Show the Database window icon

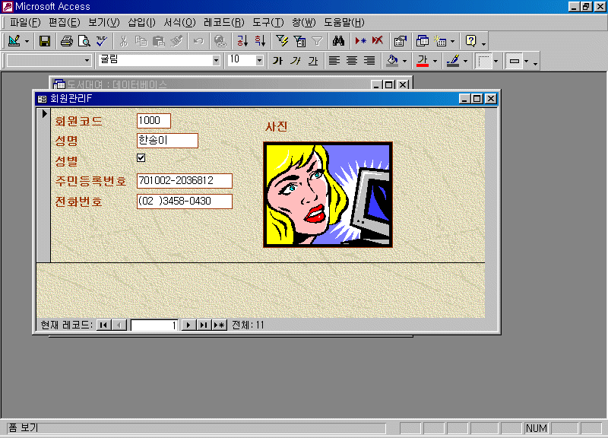[x=422, y=41]
